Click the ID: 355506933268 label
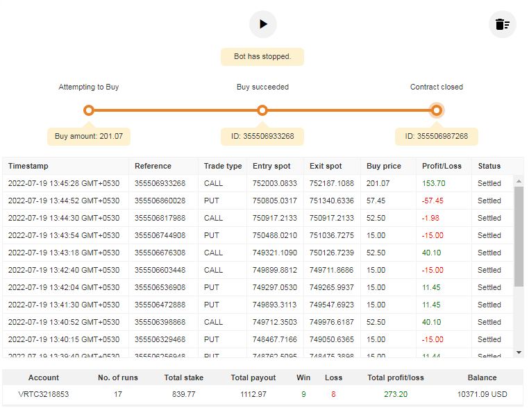 (x=262, y=136)
